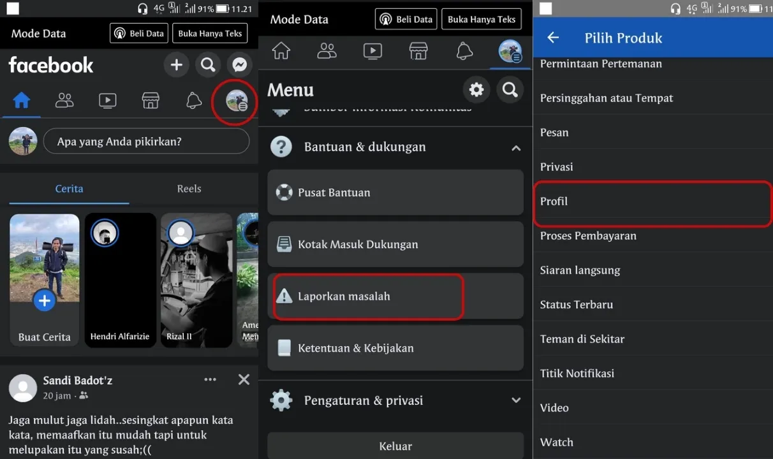The height and width of the screenshot is (459, 773).
Task: Go back from Pilih Produk screen
Action: coord(553,38)
